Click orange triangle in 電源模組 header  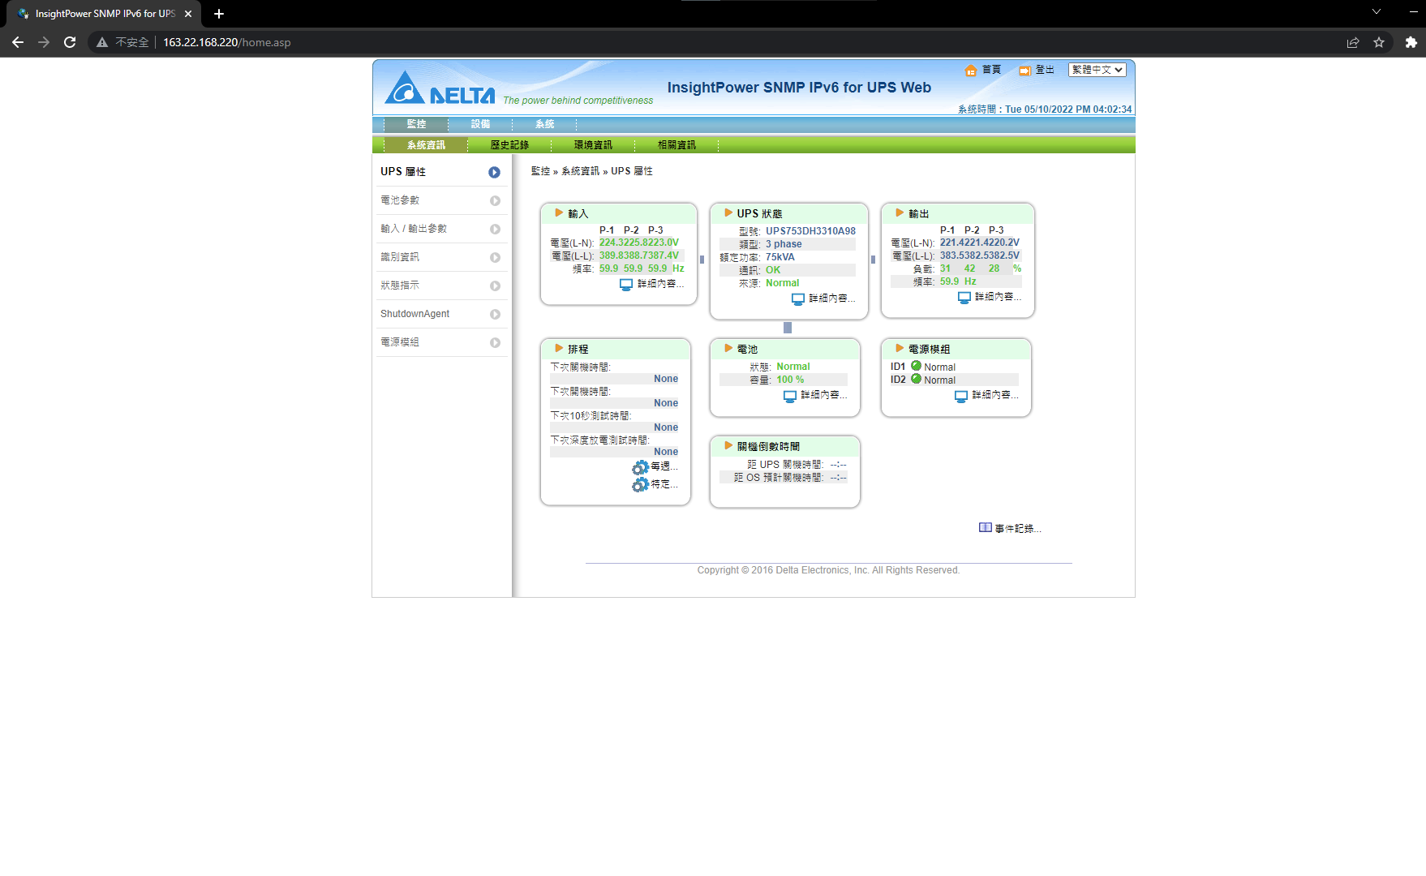click(900, 348)
